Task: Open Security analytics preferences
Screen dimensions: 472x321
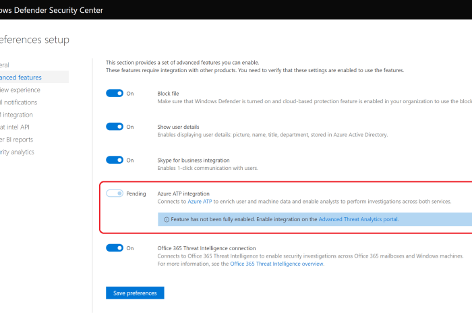Action: (x=18, y=152)
